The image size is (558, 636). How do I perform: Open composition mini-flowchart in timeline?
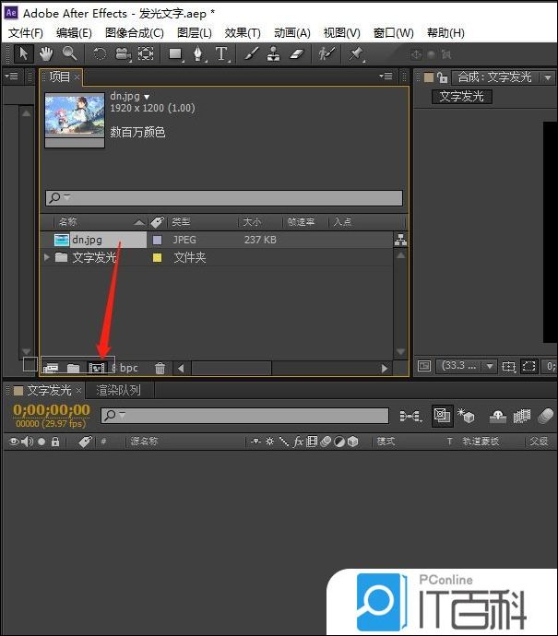(410, 416)
